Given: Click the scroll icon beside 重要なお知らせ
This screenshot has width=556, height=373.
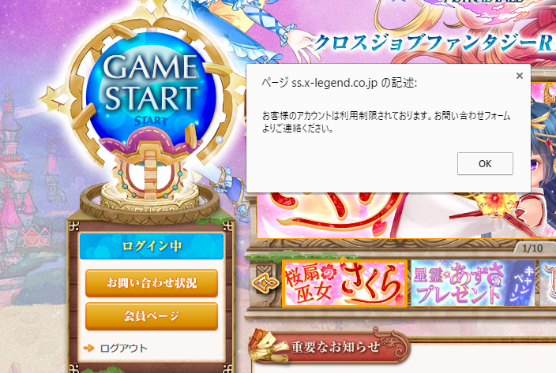Looking at the screenshot, I should (267, 346).
